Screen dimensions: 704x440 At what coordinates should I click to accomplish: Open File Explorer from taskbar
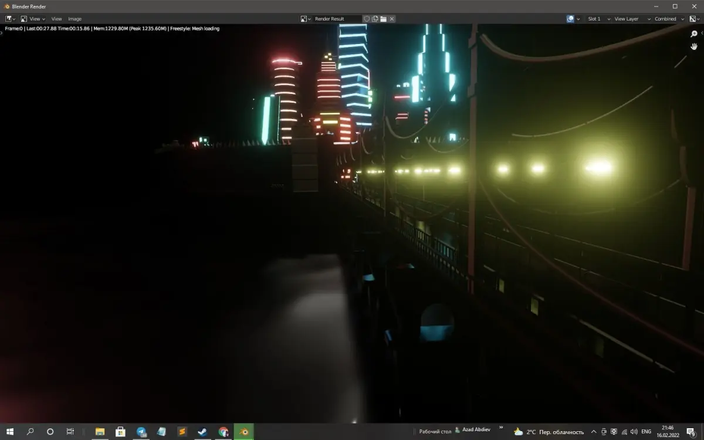(100, 432)
